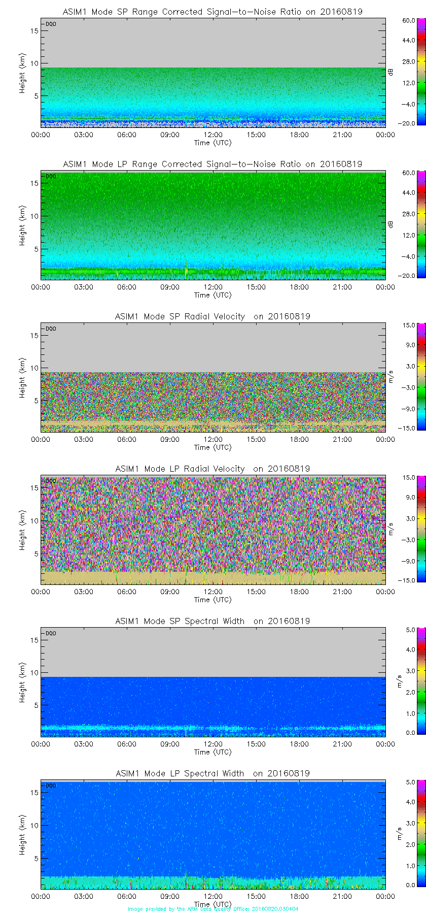426x914 pixels.
Task: Select the Mode SP Radial Velocity title
Action: click(x=212, y=316)
